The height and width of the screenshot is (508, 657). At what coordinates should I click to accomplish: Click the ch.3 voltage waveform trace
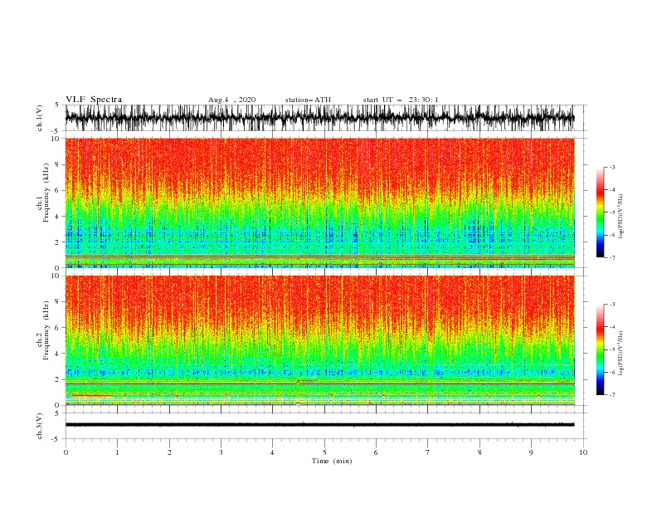tap(319, 425)
